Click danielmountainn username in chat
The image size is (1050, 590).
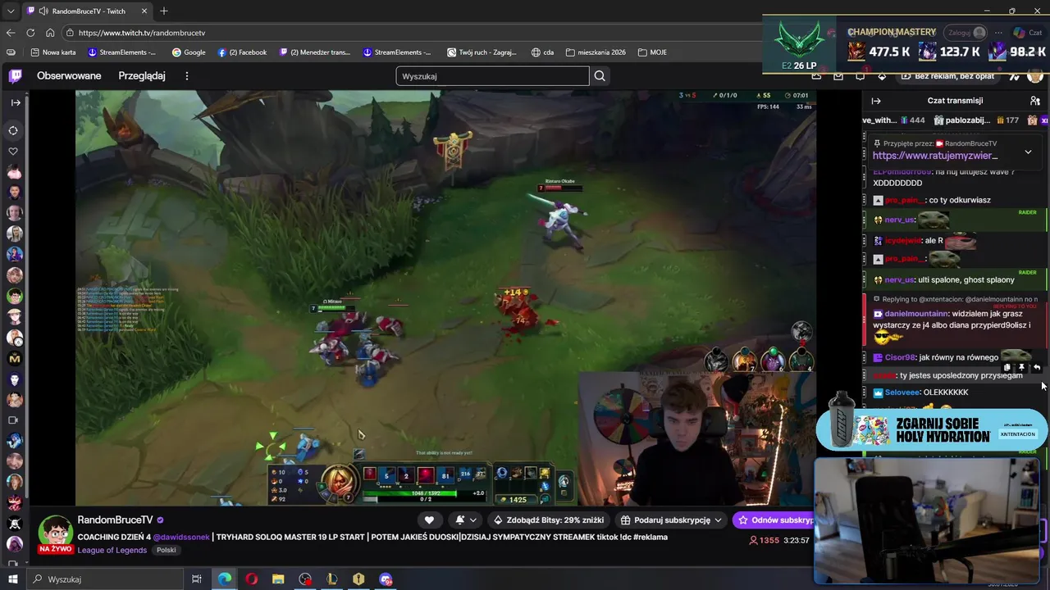tap(916, 314)
